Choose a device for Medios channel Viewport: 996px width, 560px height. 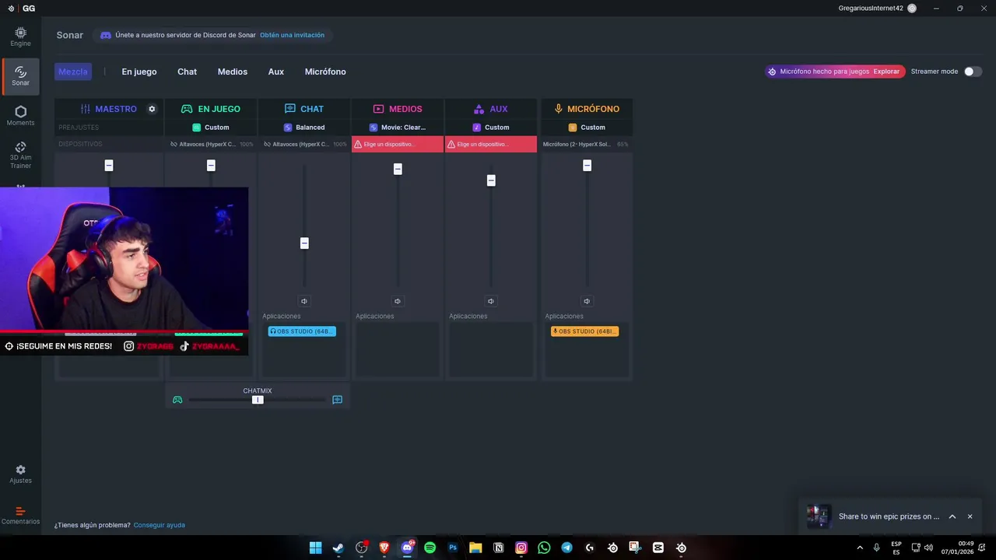click(398, 144)
